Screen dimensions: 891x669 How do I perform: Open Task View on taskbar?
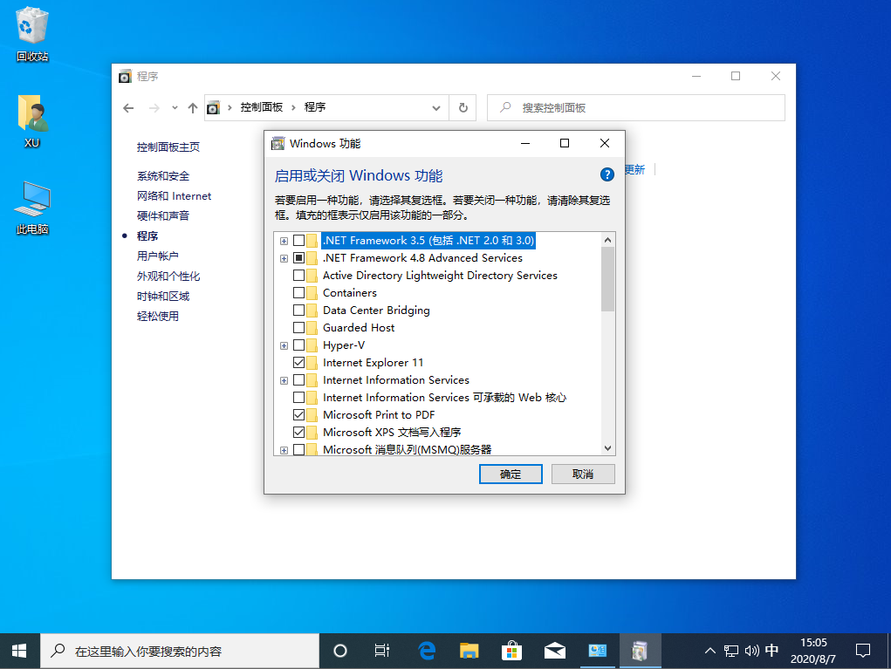(382, 651)
